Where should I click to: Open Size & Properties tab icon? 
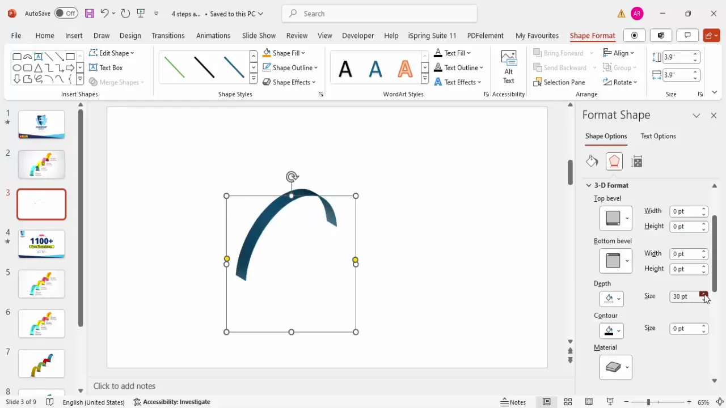click(636, 161)
